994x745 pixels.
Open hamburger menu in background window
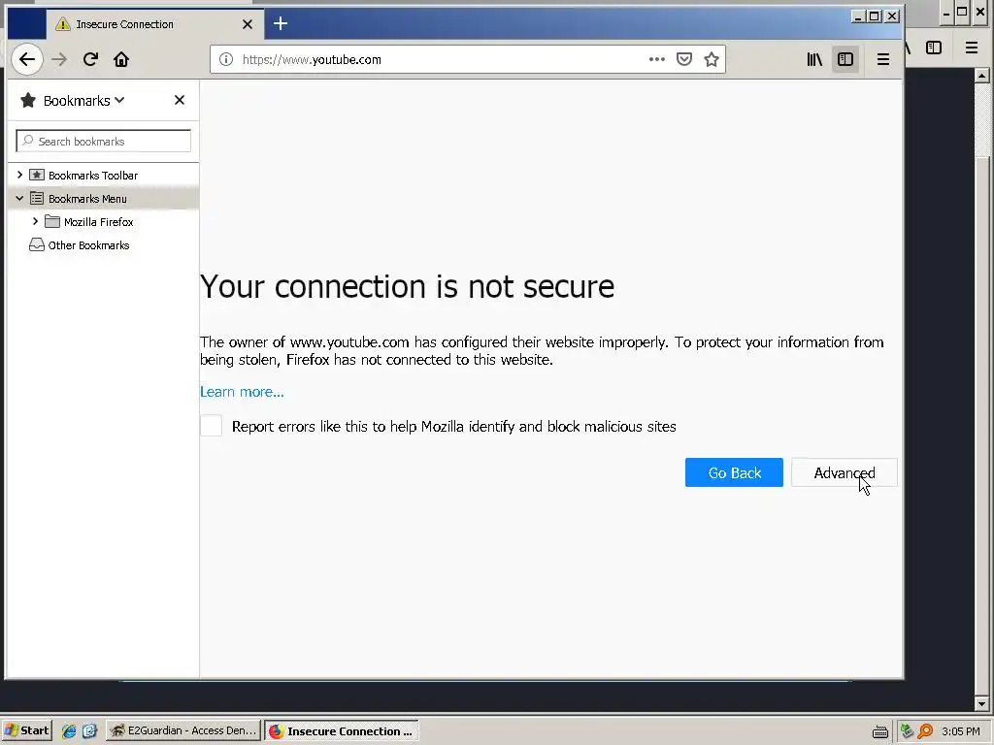point(971,48)
